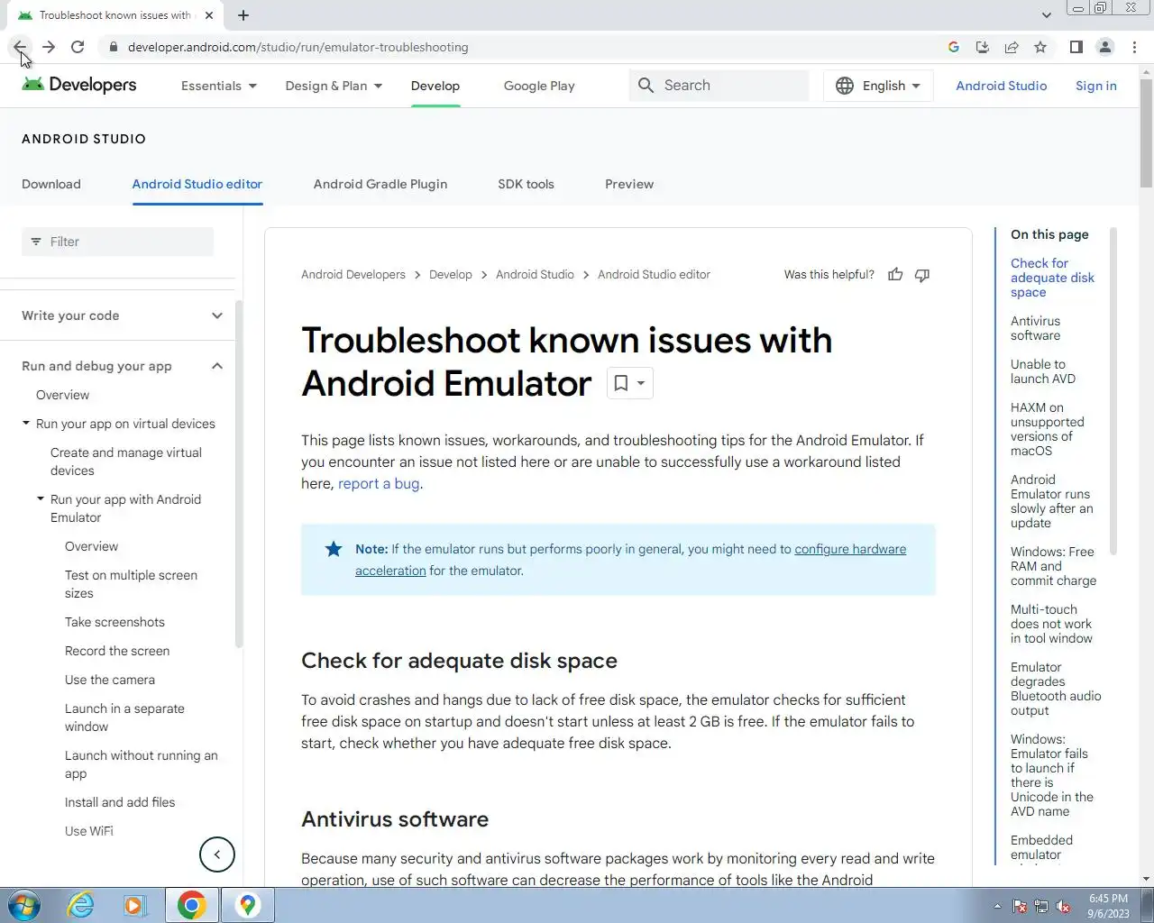Screen dimensions: 1154x923
Task: Open the Design & Plan dropdown menu
Action: click(334, 86)
